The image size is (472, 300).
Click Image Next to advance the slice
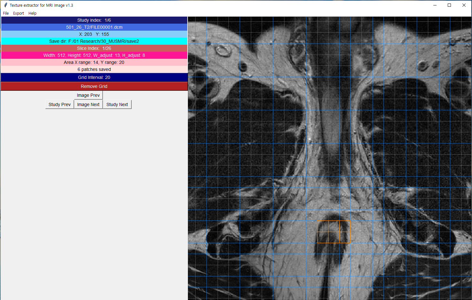tap(88, 104)
